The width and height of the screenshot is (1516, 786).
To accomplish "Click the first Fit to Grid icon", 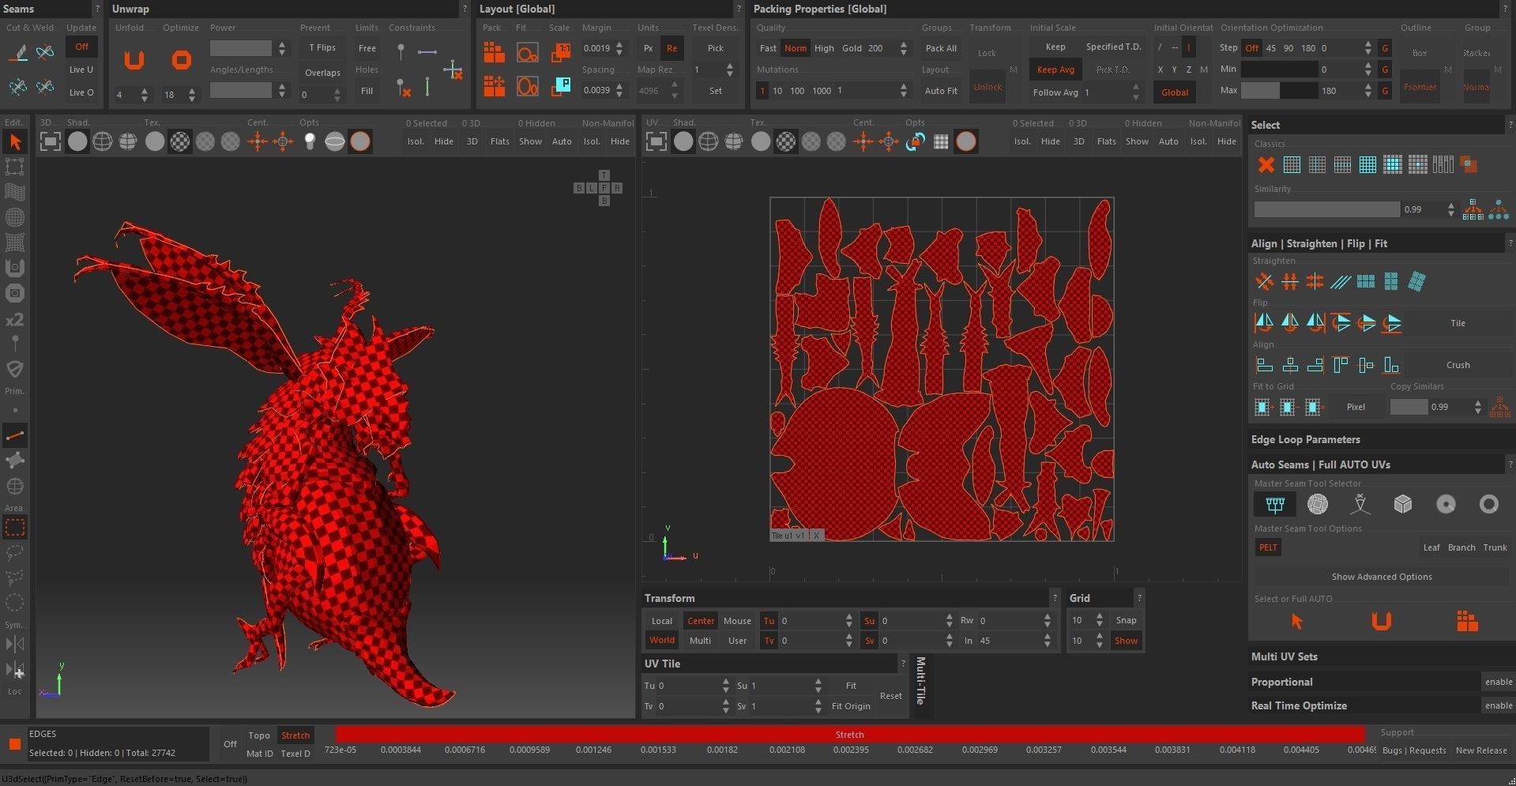I will pos(1262,407).
